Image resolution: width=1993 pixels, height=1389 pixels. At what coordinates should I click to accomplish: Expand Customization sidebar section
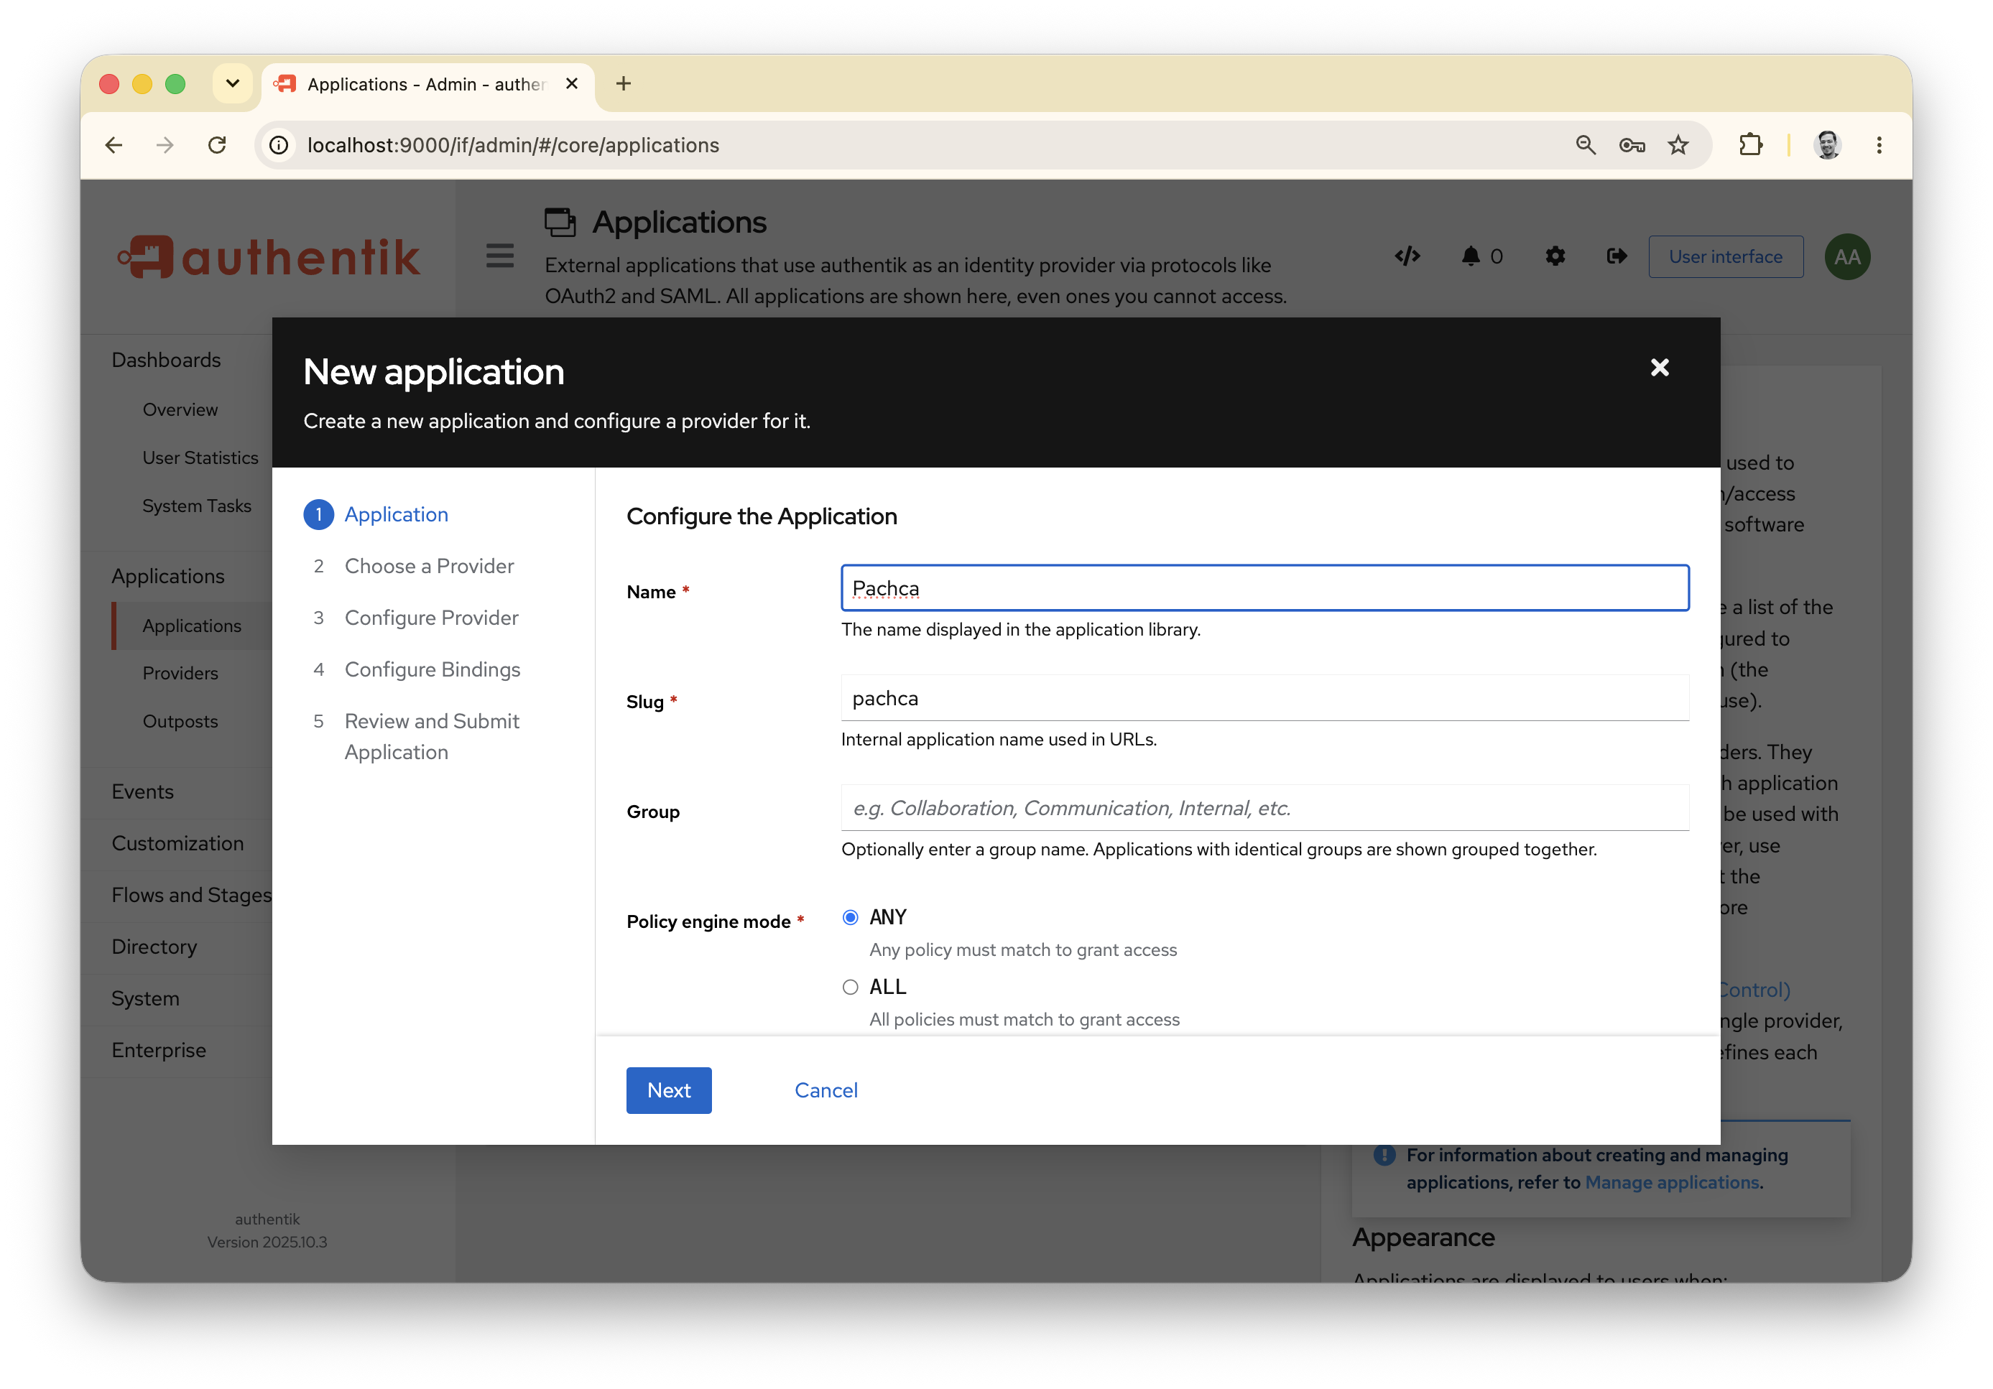[x=177, y=843]
